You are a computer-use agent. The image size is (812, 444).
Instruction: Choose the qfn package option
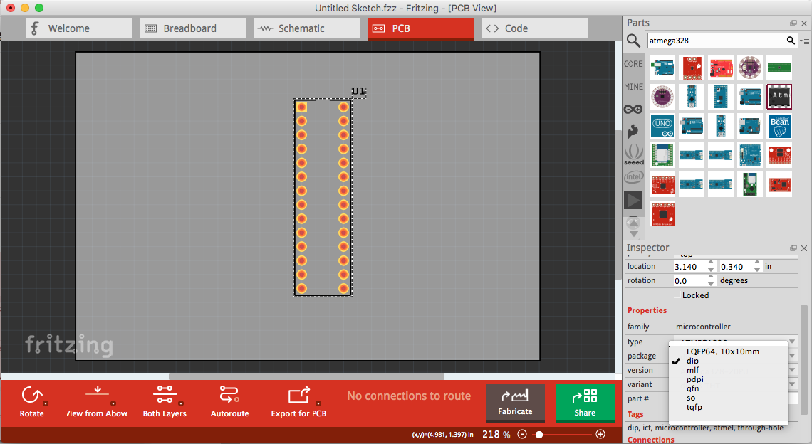point(692,388)
